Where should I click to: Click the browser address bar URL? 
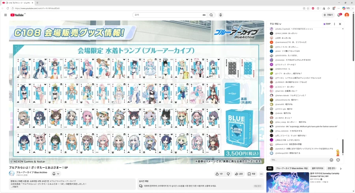tap(37, 8)
